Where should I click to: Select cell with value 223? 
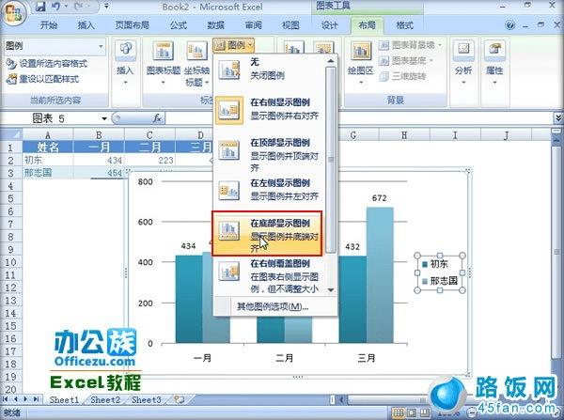coord(149,160)
